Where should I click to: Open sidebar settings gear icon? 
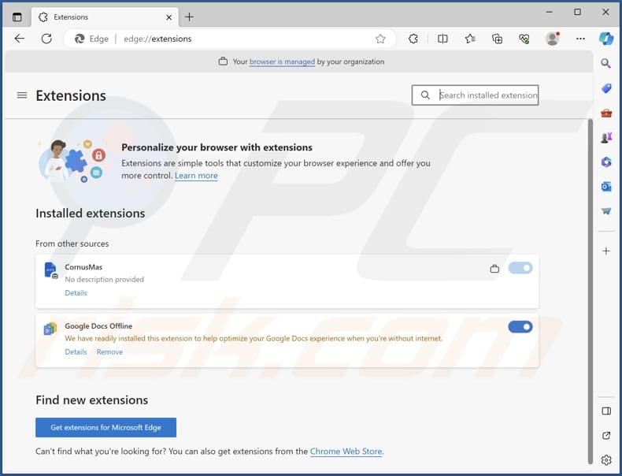coord(606,460)
